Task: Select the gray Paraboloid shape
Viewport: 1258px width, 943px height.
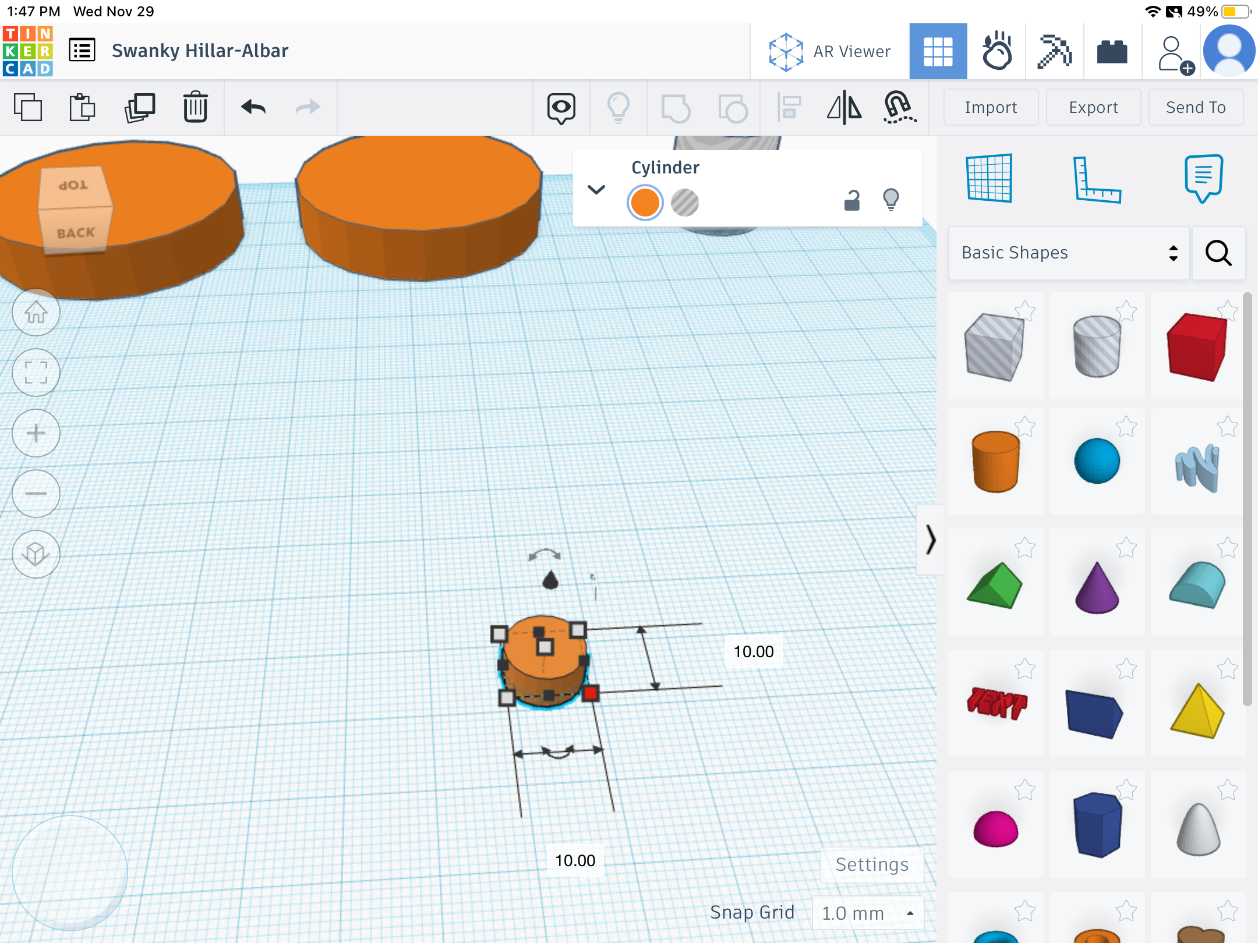Action: click(1197, 829)
